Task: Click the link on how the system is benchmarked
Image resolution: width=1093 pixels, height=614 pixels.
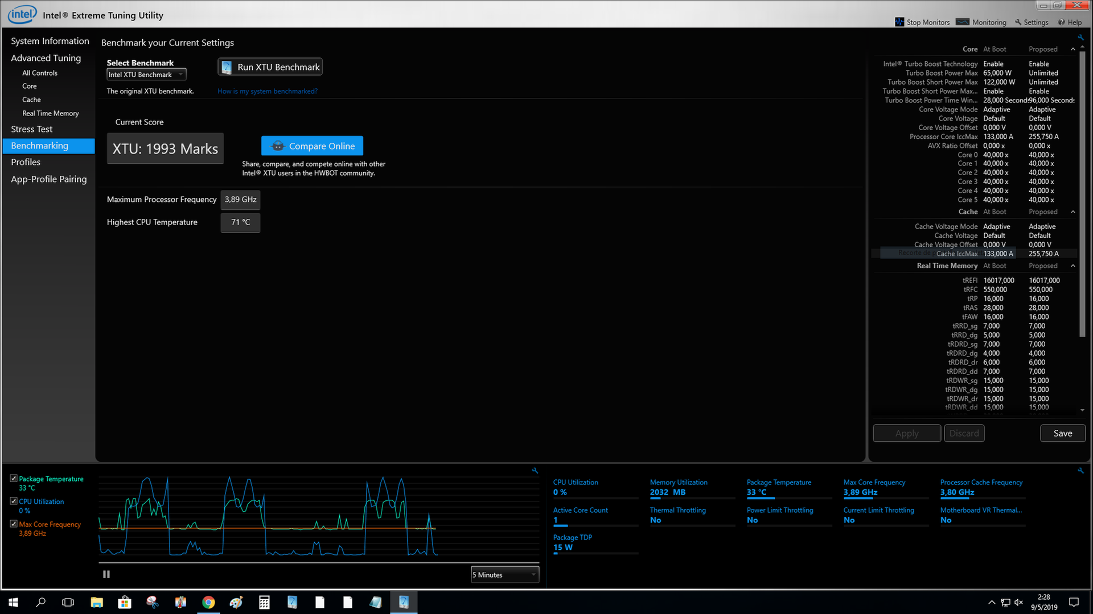Action: coord(268,91)
